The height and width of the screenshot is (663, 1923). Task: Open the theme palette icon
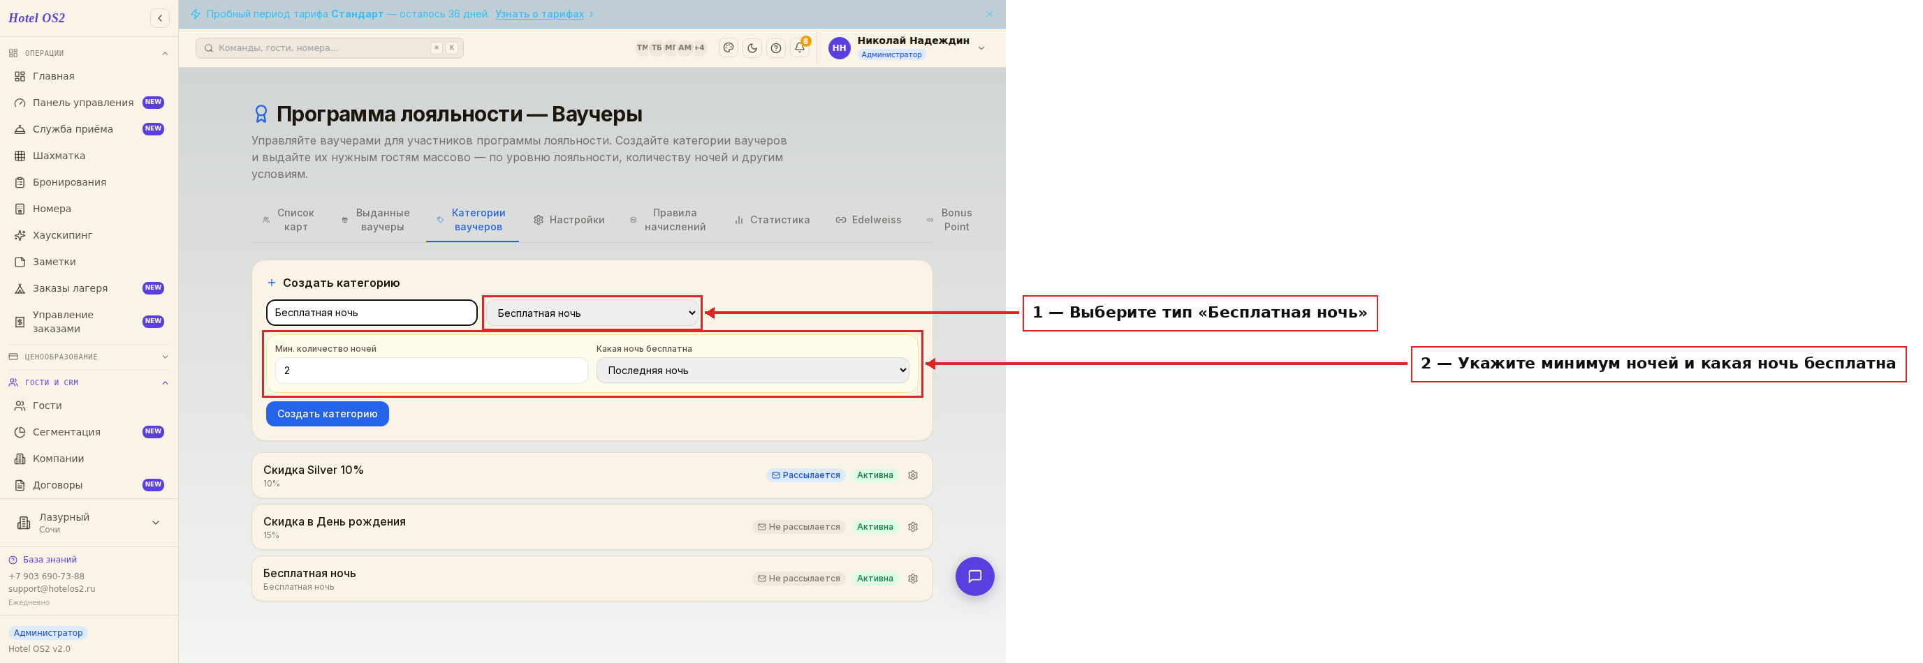pos(728,47)
